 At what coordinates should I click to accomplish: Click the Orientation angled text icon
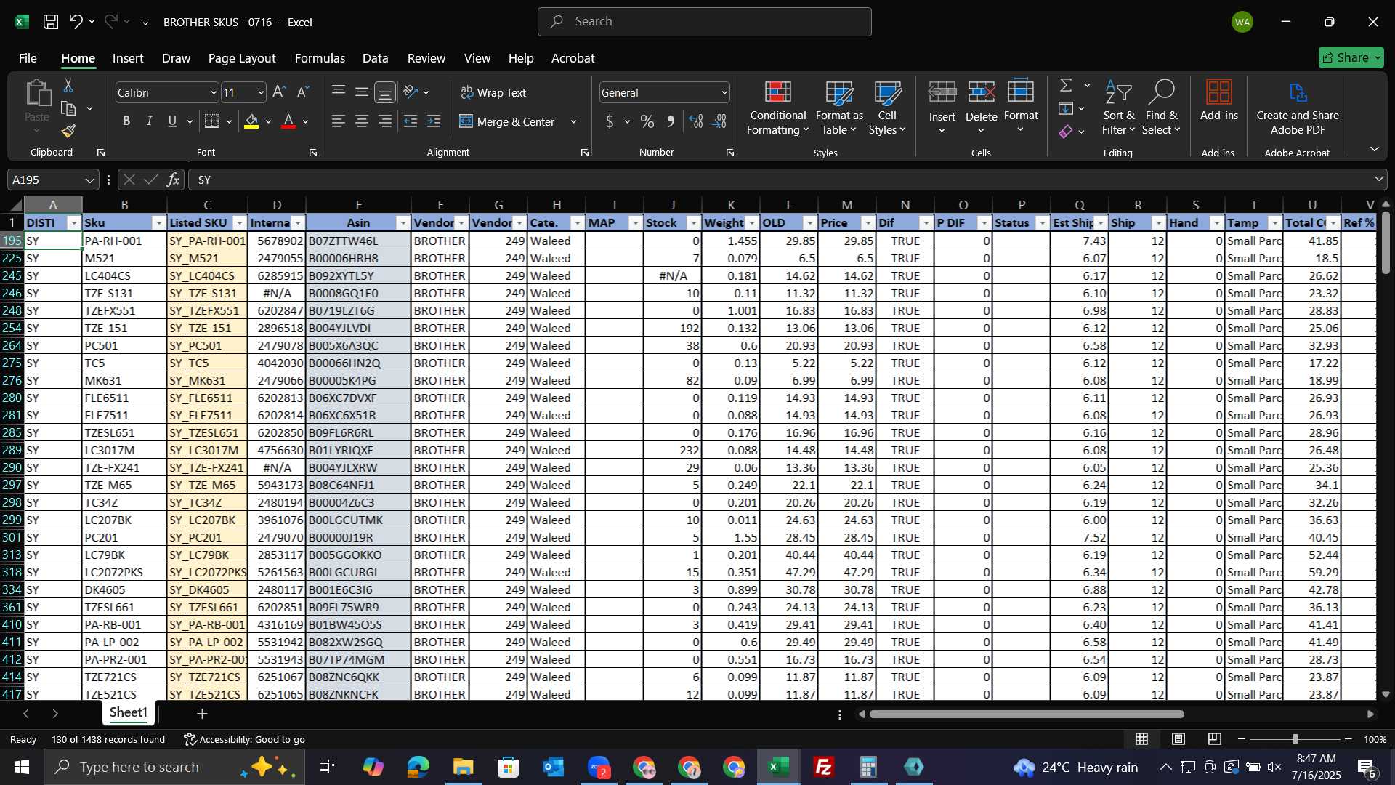411,92
